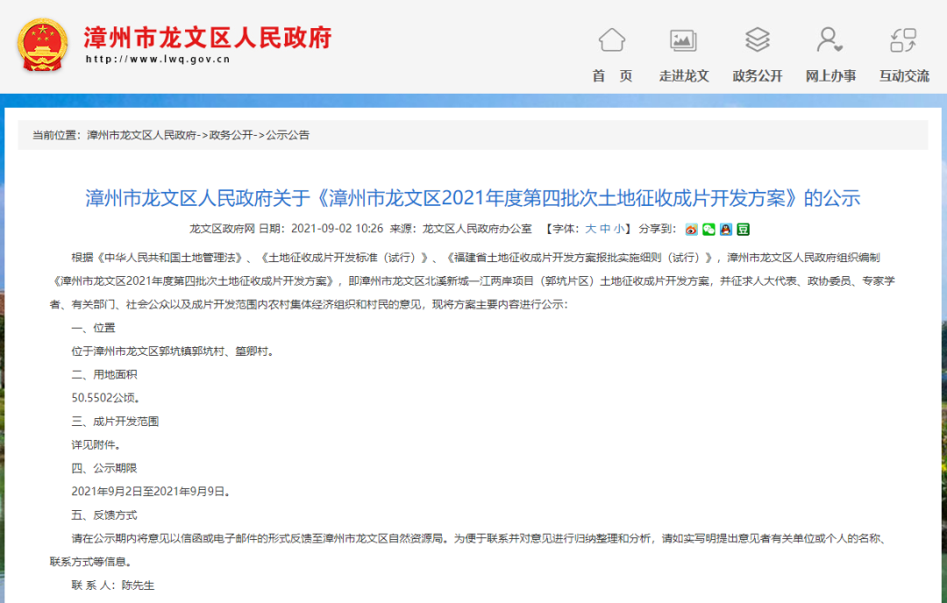Click the home house icon
This screenshot has height=603, width=947.
[612, 40]
